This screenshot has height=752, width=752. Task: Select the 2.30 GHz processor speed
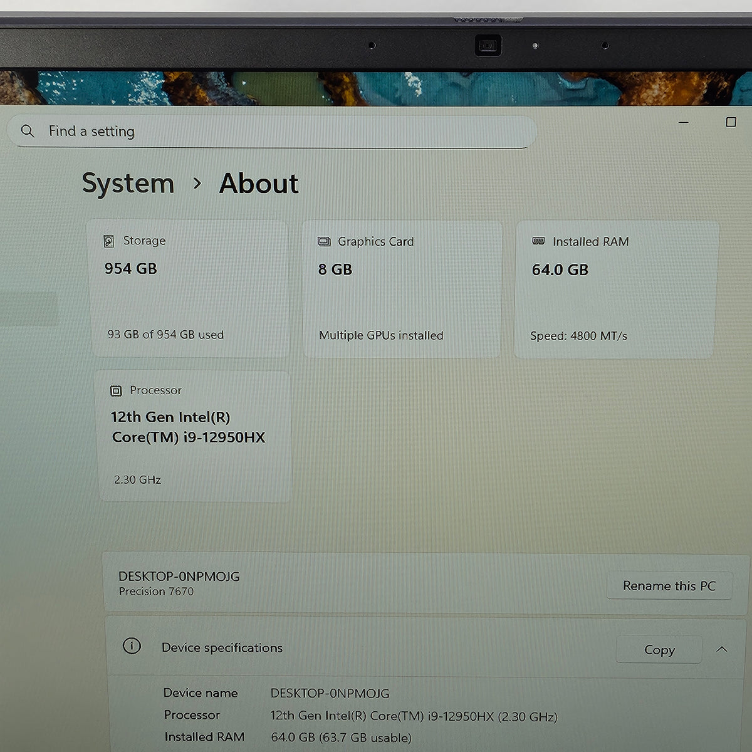click(138, 480)
